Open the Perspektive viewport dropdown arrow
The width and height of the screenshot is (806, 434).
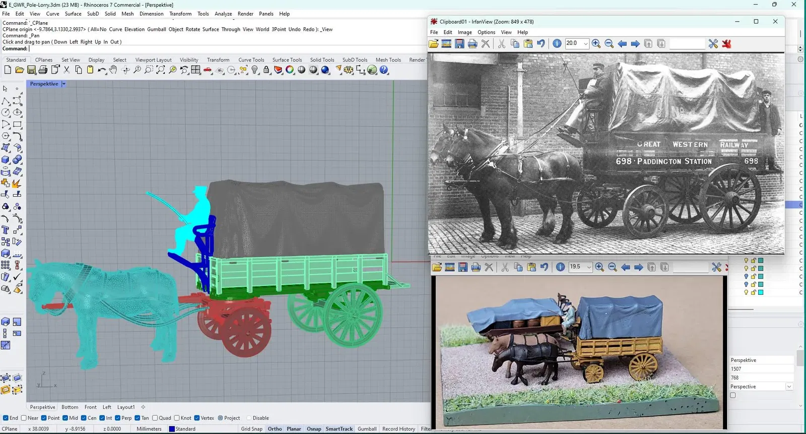point(63,84)
